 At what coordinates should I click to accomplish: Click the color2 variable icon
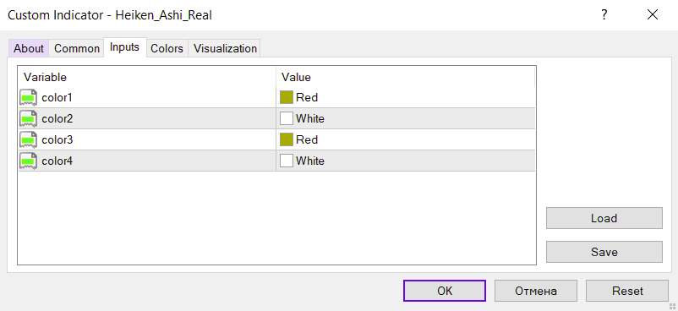tap(28, 118)
